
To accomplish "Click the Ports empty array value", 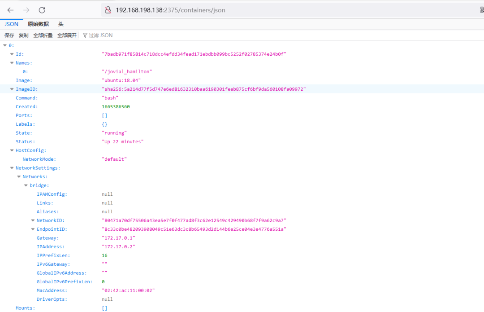I will click(104, 115).
